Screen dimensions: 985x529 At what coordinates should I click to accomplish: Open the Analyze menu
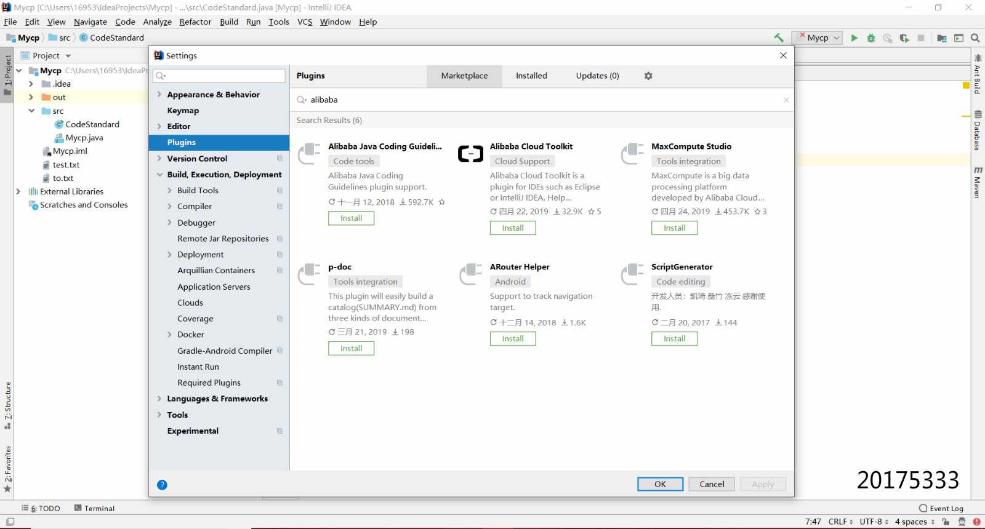pyautogui.click(x=157, y=22)
